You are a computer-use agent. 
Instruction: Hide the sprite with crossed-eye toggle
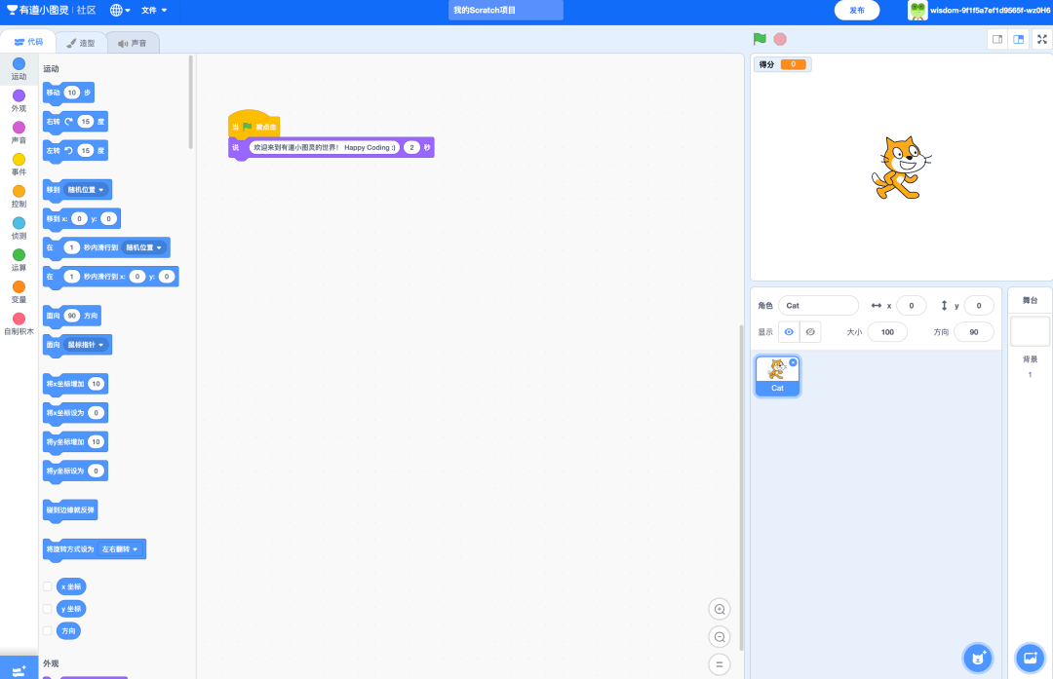810,332
